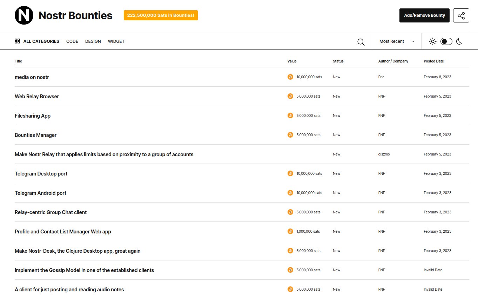Screen dimensions: 478x298
Task: Open the 'Bounties Manager' bounty
Action: click(35, 135)
